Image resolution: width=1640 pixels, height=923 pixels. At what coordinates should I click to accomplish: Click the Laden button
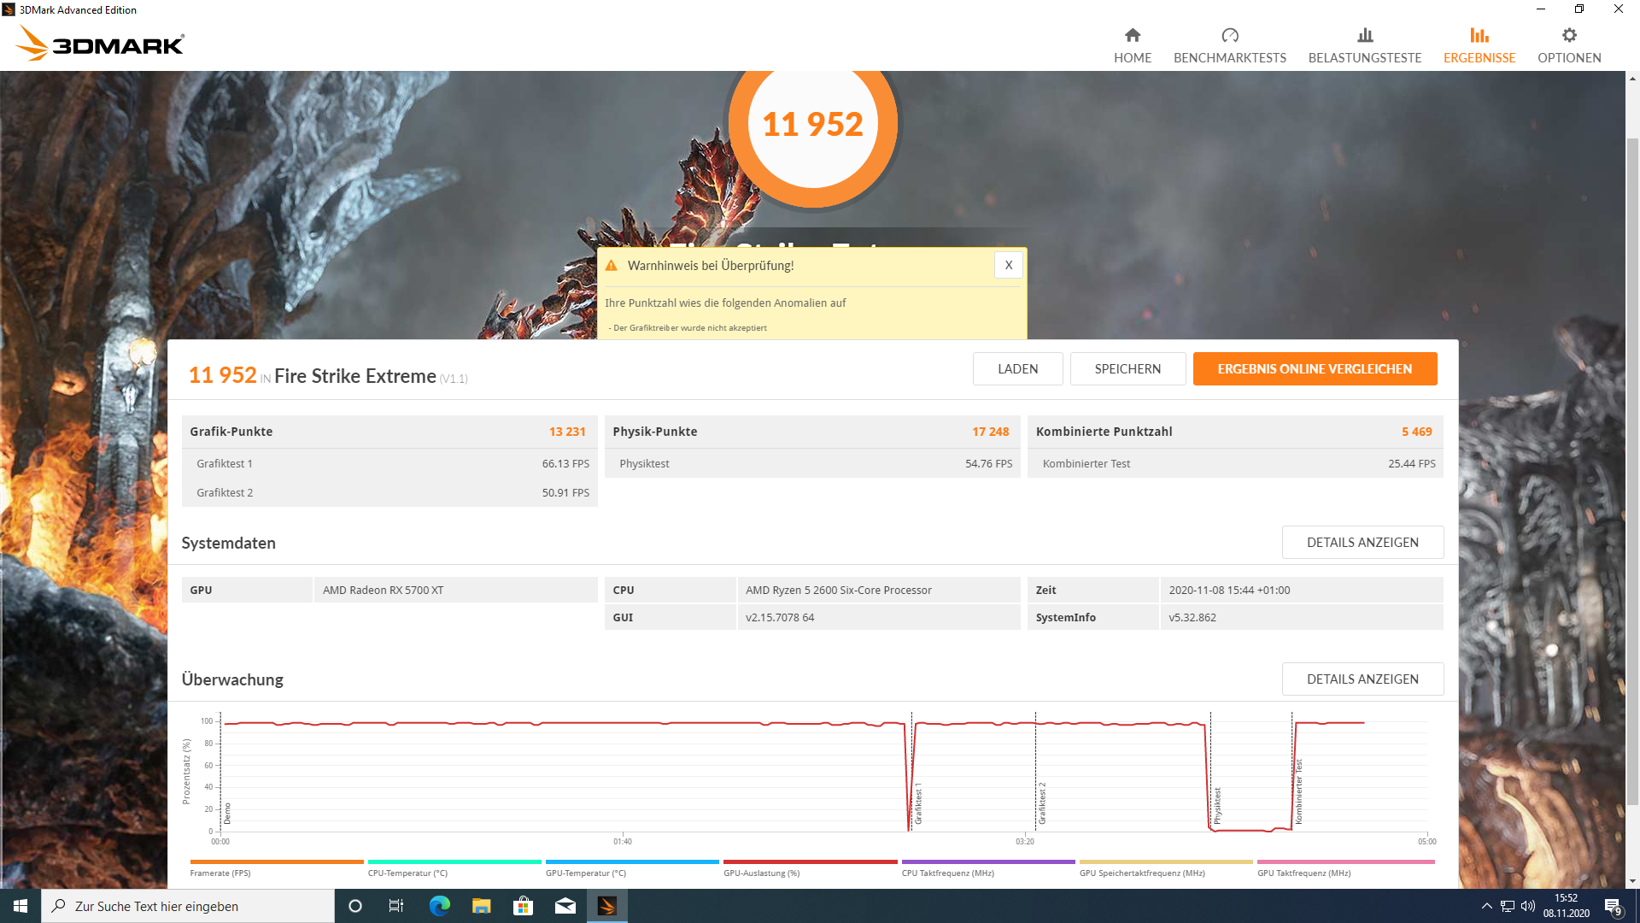(1017, 369)
